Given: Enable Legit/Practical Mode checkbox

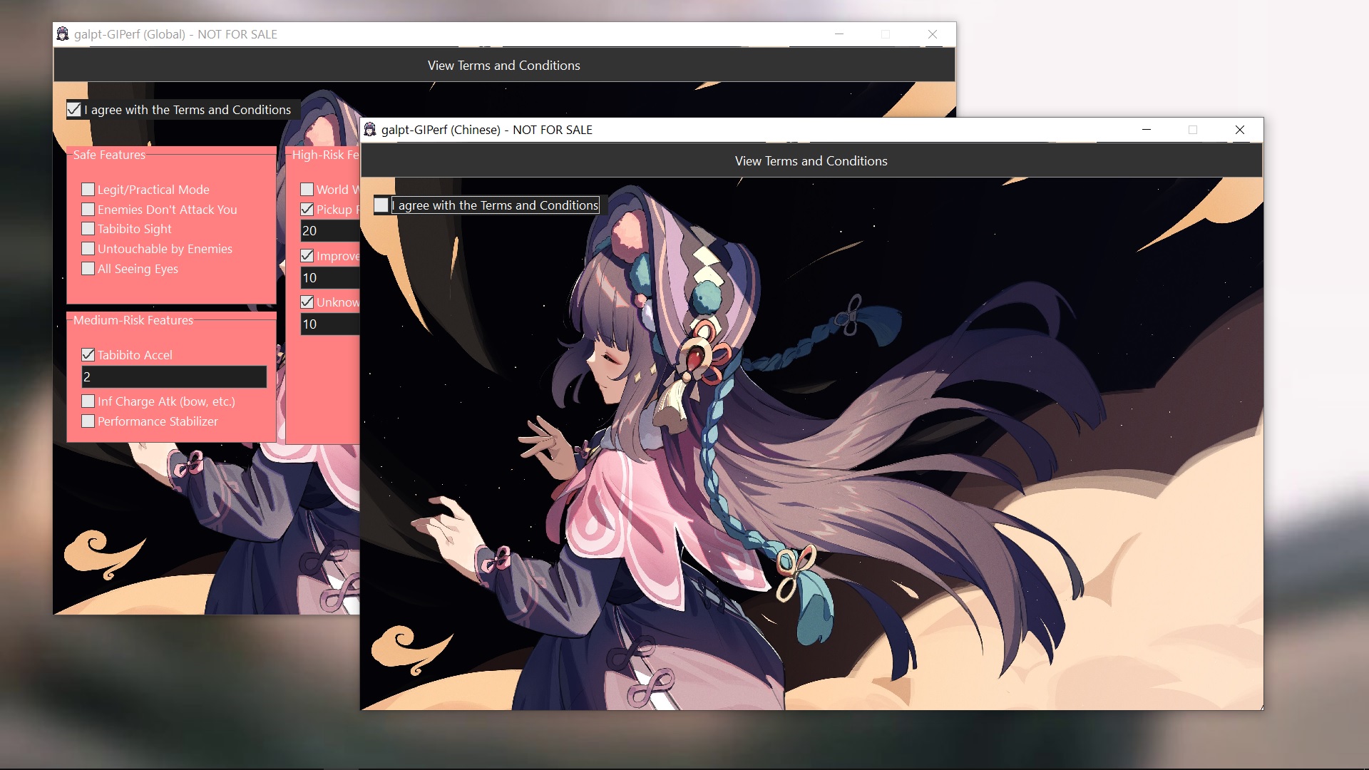Looking at the screenshot, I should 88,190.
